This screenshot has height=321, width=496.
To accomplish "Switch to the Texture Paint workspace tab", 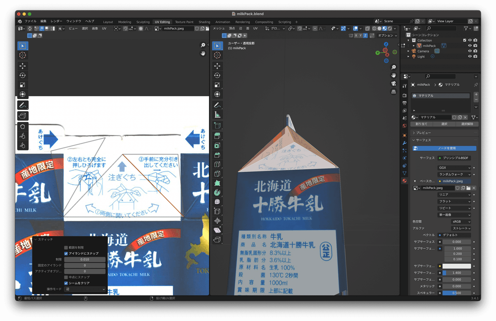I will tap(184, 22).
